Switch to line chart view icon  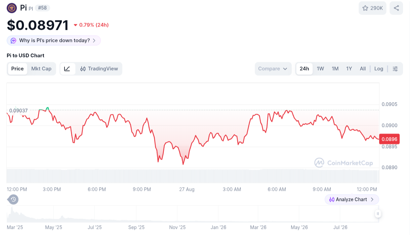pyautogui.click(x=68, y=69)
